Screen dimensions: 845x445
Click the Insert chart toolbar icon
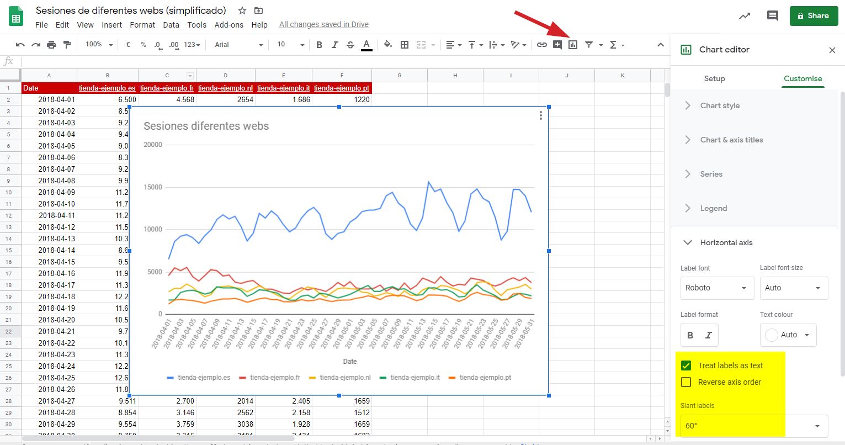click(573, 45)
